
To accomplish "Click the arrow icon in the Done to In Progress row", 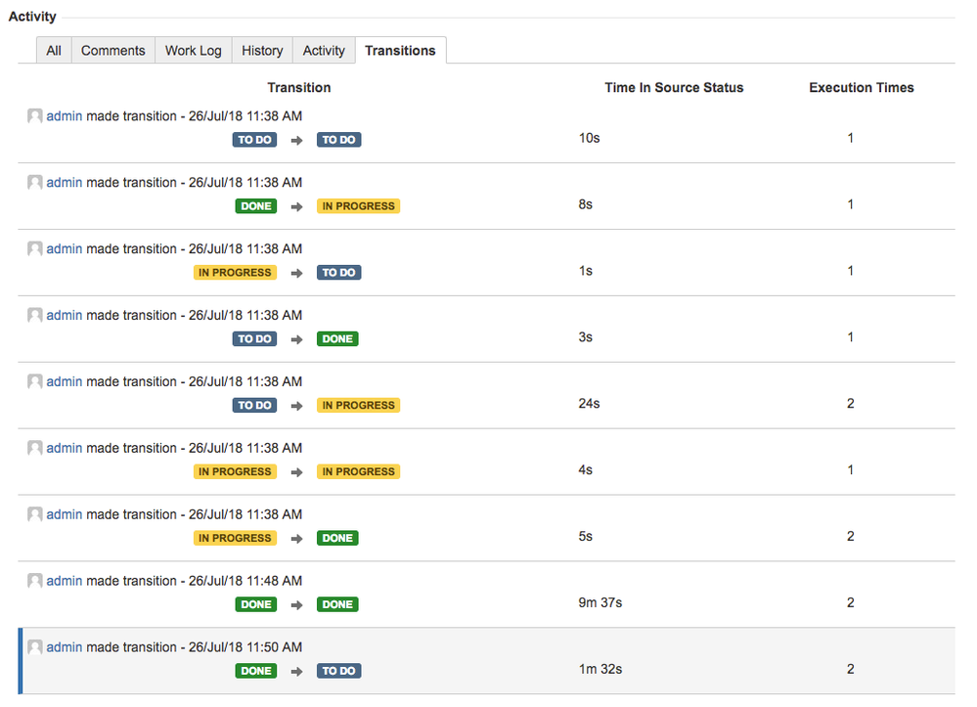I will tap(296, 206).
